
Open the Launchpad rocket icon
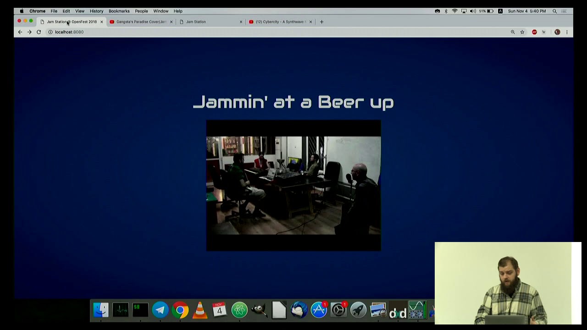pyautogui.click(x=358, y=310)
